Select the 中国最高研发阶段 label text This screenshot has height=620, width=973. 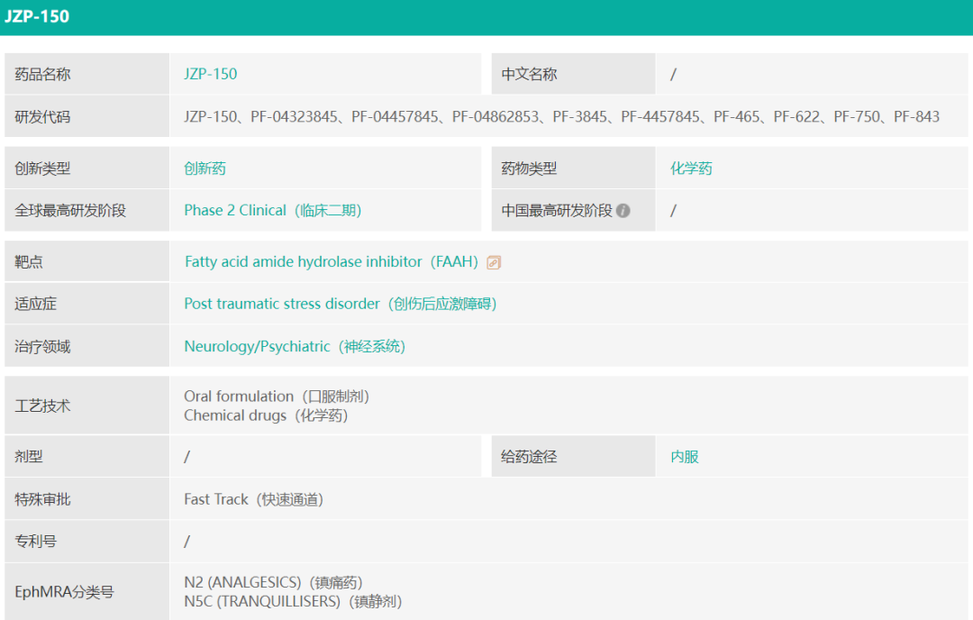tap(557, 210)
